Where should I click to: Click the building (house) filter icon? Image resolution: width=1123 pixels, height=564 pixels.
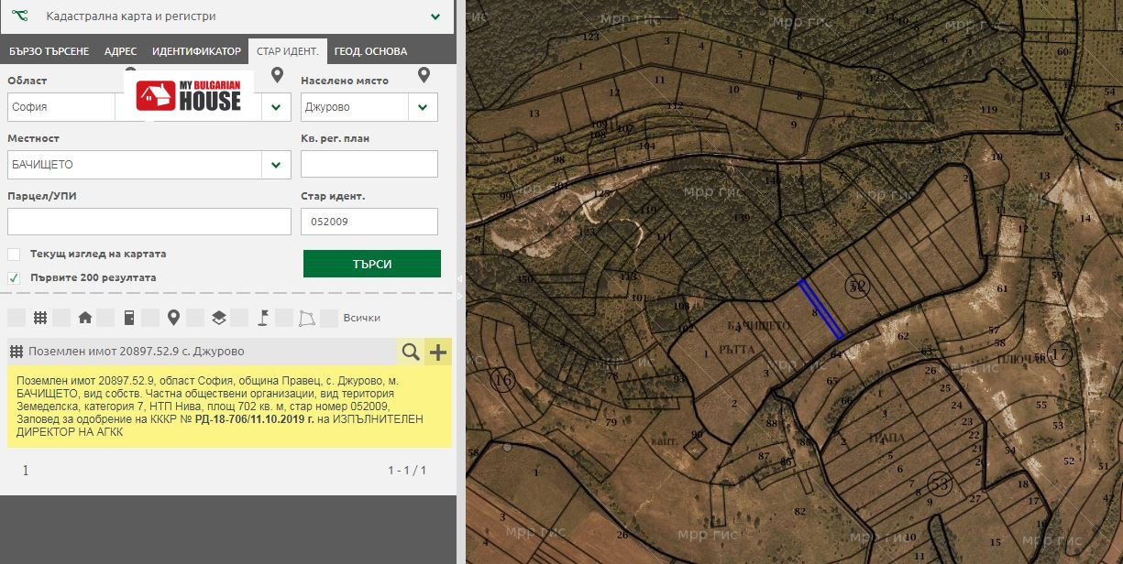[84, 318]
